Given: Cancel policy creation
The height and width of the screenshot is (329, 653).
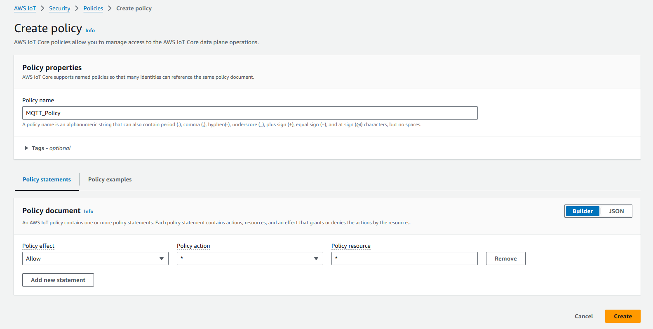Looking at the screenshot, I should coord(583,316).
